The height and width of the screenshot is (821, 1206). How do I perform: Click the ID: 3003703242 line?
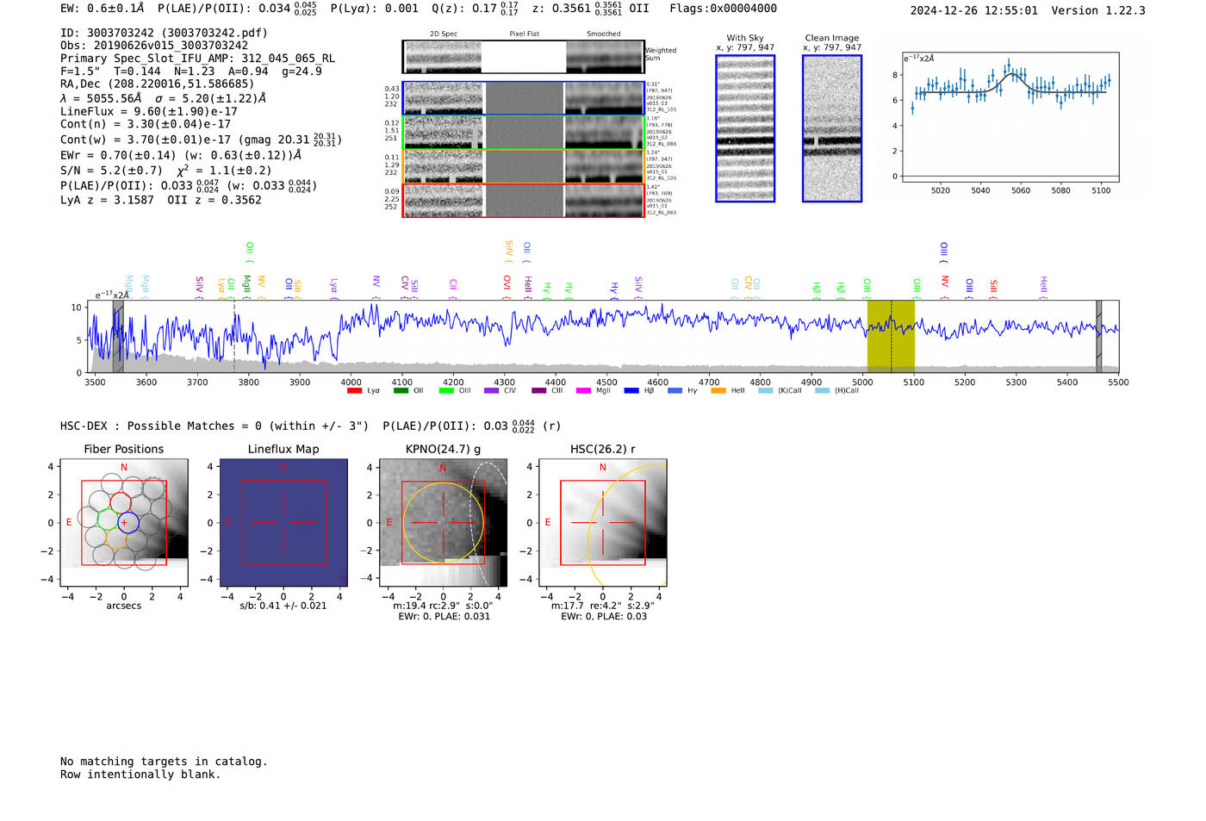pos(164,33)
